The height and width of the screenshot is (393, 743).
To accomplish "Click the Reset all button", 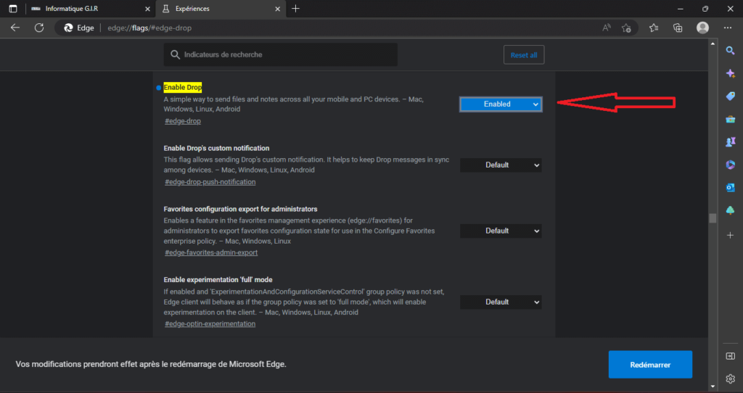I will (524, 55).
